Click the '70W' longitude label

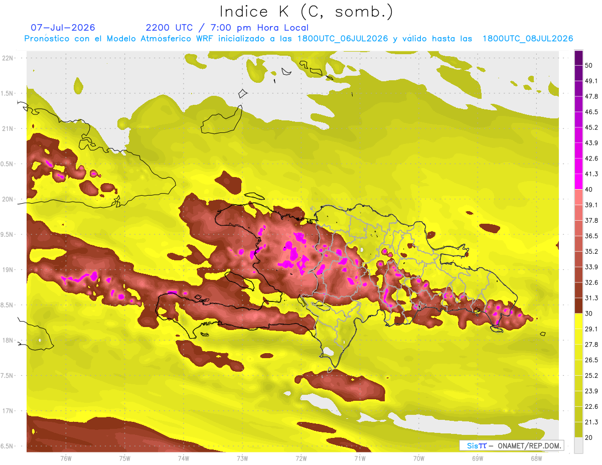pyautogui.click(x=419, y=458)
